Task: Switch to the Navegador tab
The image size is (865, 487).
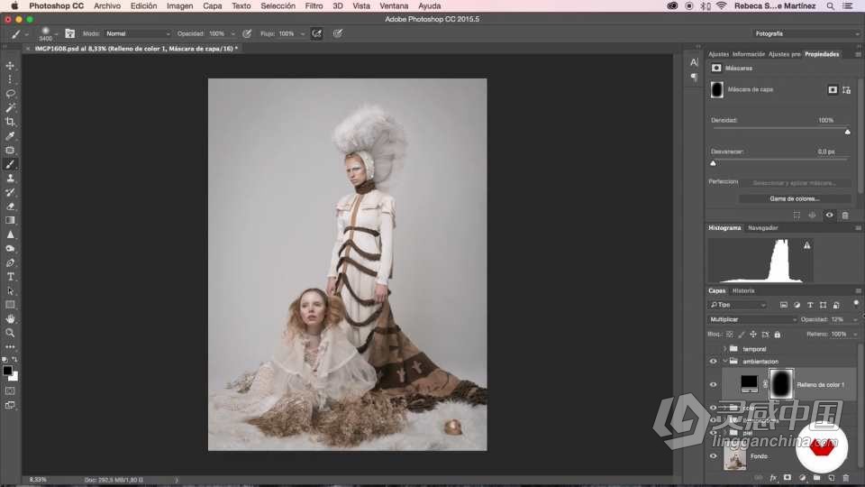Action: point(763,228)
